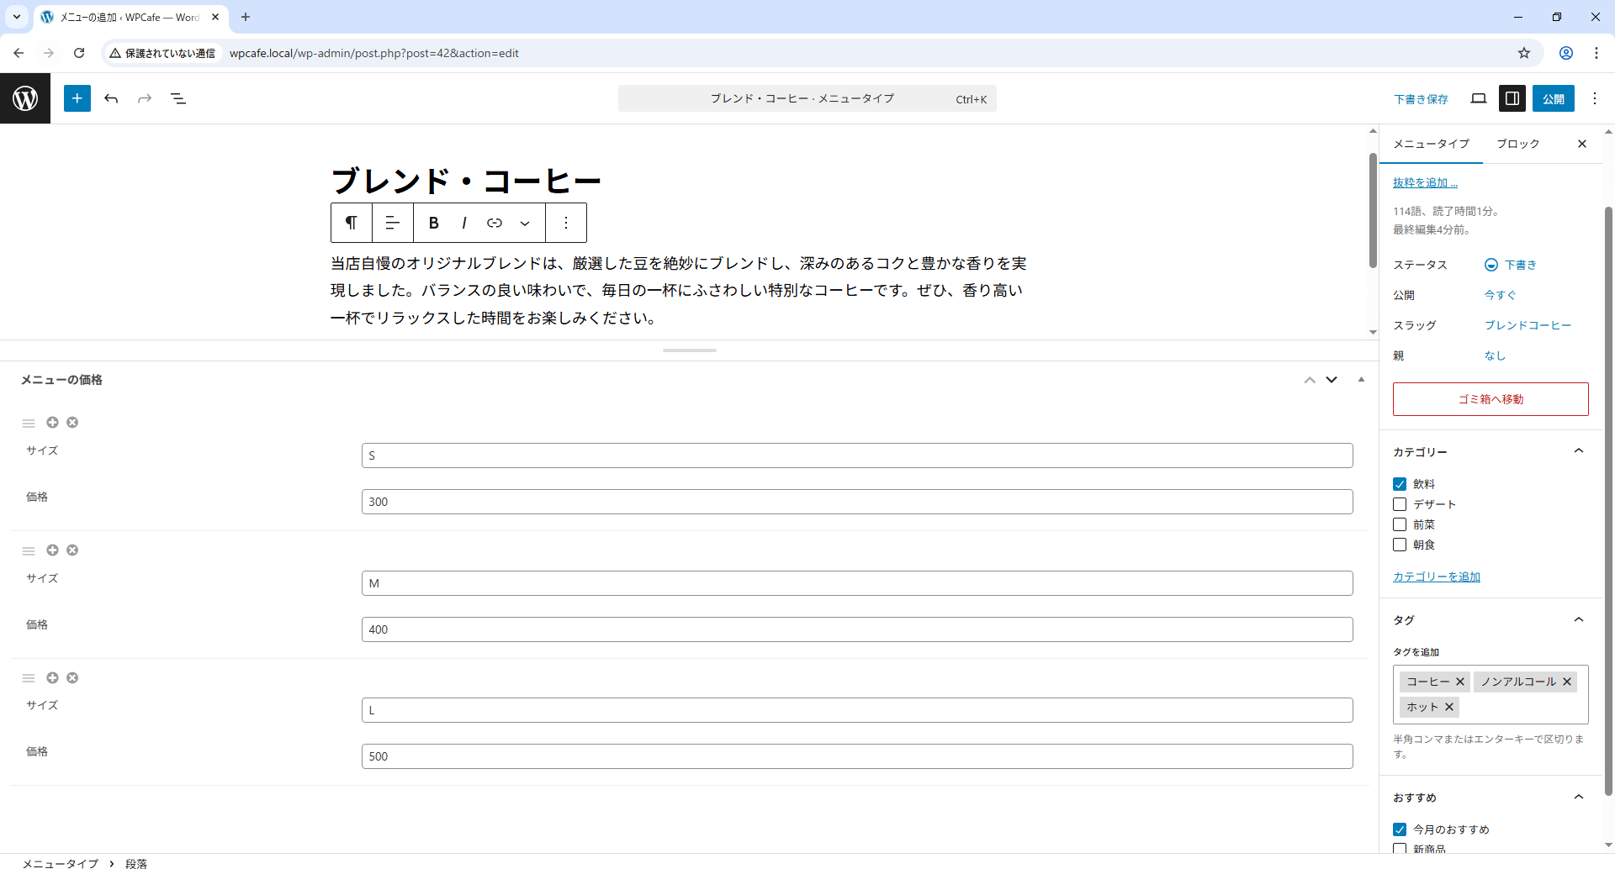Collapse the タグ panel section
The width and height of the screenshot is (1615, 874).
(1578, 620)
